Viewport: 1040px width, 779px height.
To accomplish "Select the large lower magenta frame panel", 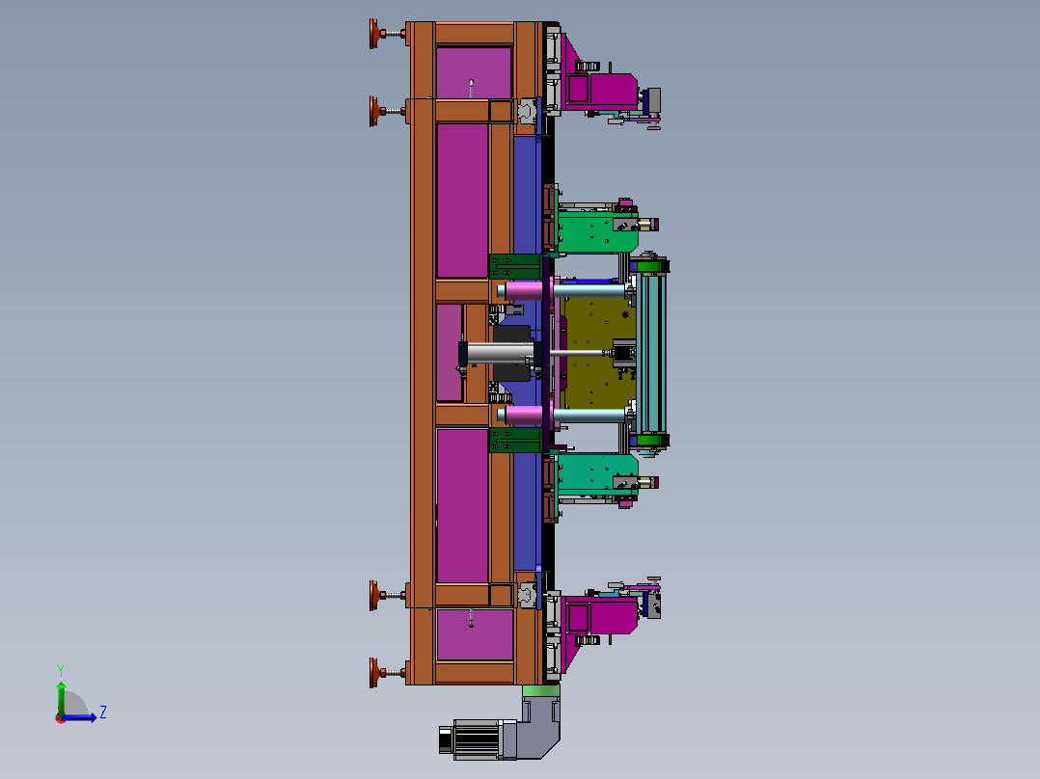I will click(462, 505).
